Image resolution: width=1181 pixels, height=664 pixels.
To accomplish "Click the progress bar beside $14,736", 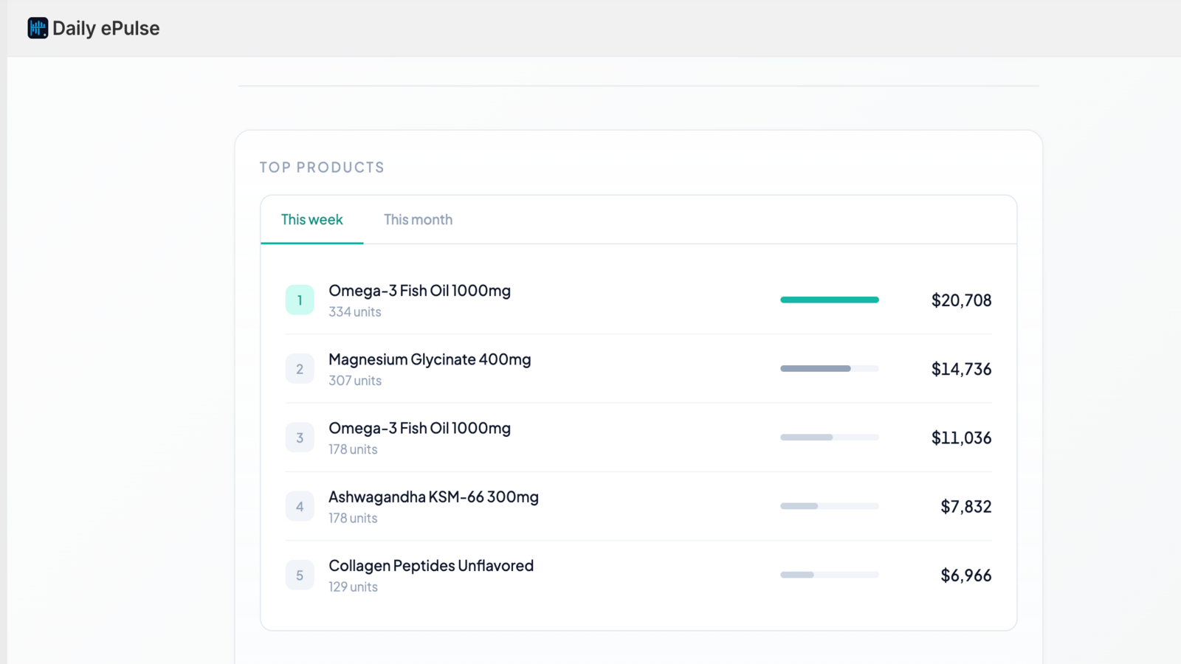I will [830, 368].
